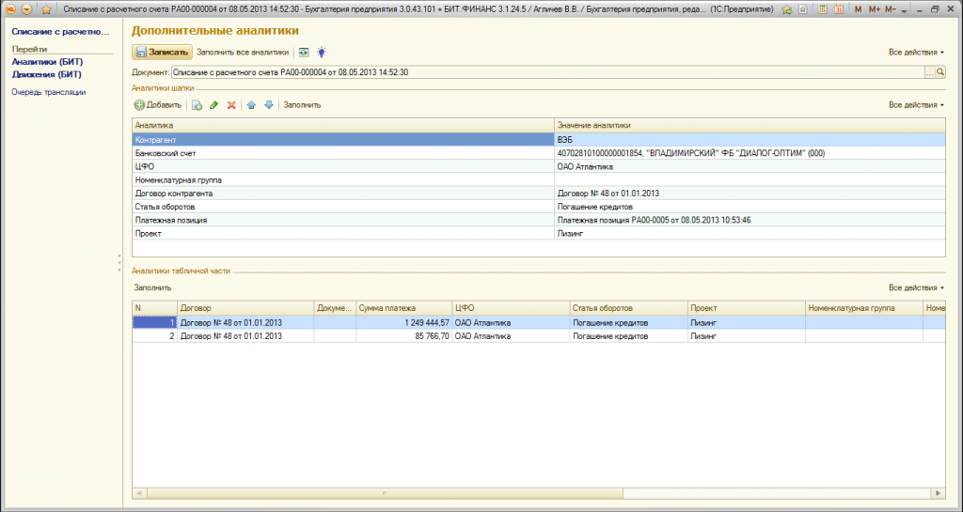Click the Значение аналитики column header
The width and height of the screenshot is (963, 512).
coord(750,125)
